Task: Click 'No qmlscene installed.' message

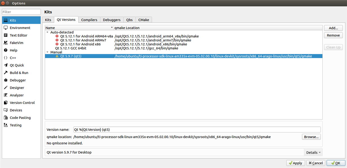Action: (65, 143)
